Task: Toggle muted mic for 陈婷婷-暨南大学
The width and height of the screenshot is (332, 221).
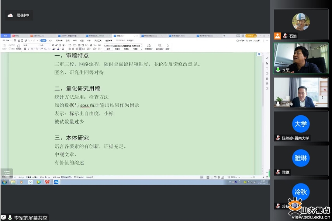Action: [278, 138]
